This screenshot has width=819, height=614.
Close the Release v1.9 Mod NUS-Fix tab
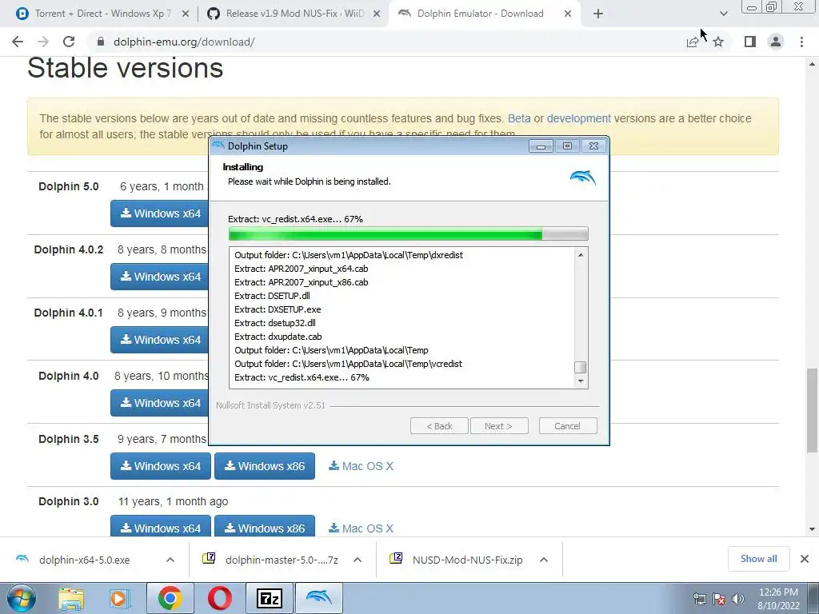[377, 14]
